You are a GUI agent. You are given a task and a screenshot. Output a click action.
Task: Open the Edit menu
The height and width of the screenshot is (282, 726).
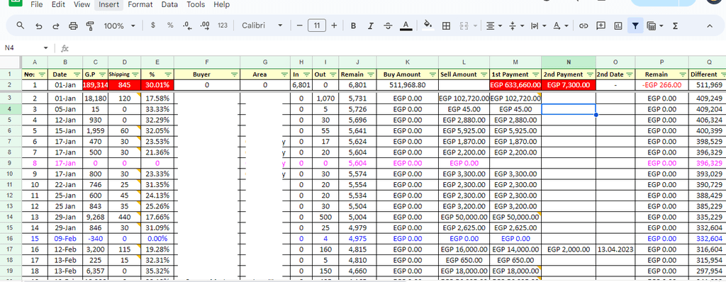pos(58,5)
